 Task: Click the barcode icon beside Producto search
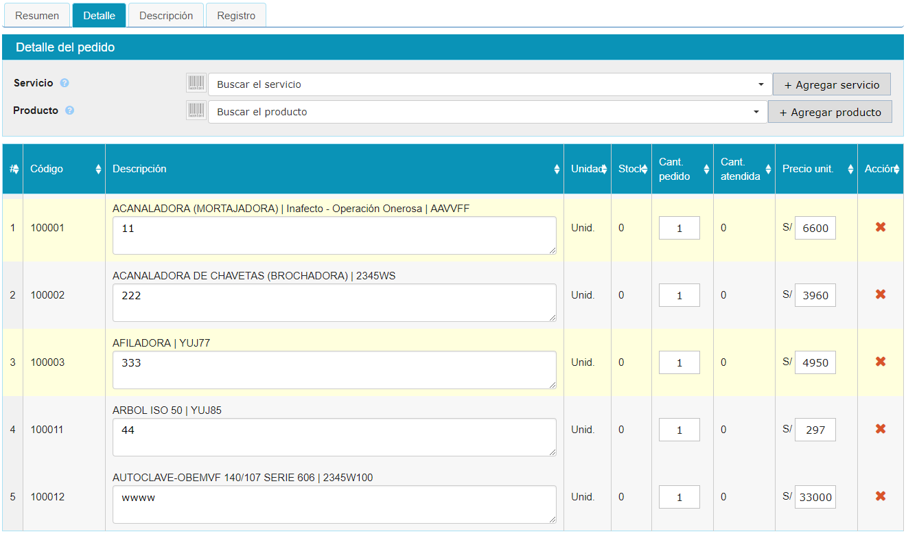click(x=196, y=111)
